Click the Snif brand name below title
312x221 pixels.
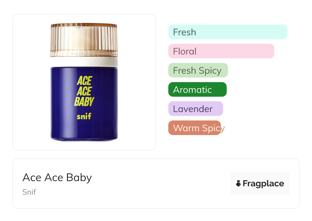29,192
